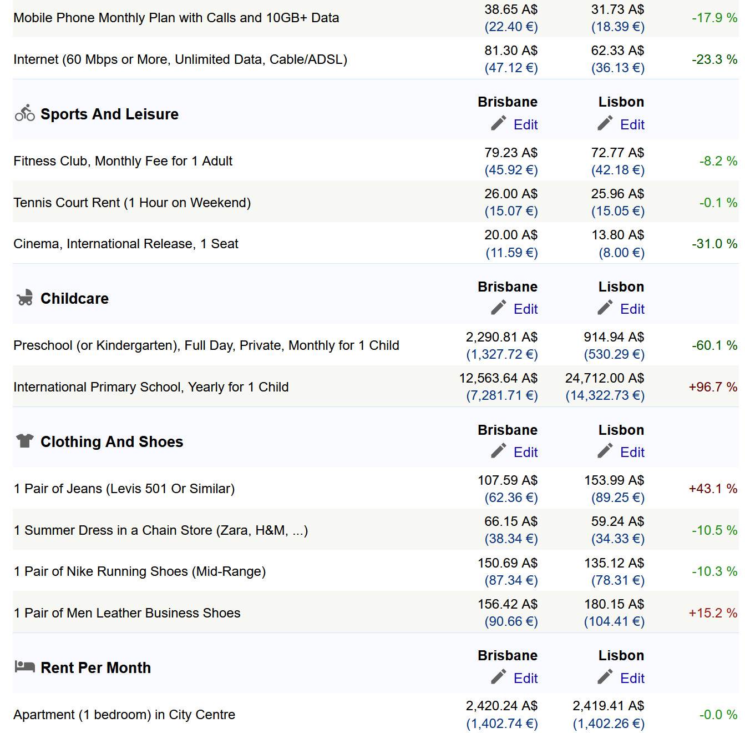
Task: Click the Brisbane jeans price 107.59 A$
Action: [507, 480]
